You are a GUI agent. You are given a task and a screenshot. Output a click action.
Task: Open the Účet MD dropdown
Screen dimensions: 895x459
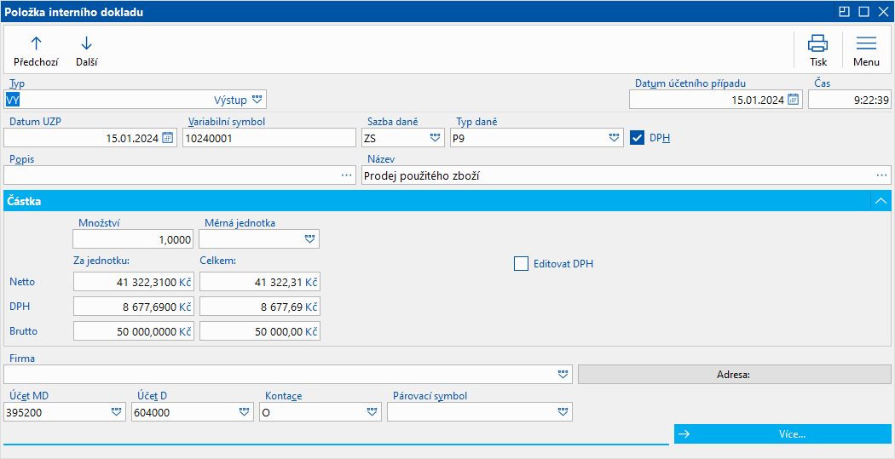(x=117, y=411)
